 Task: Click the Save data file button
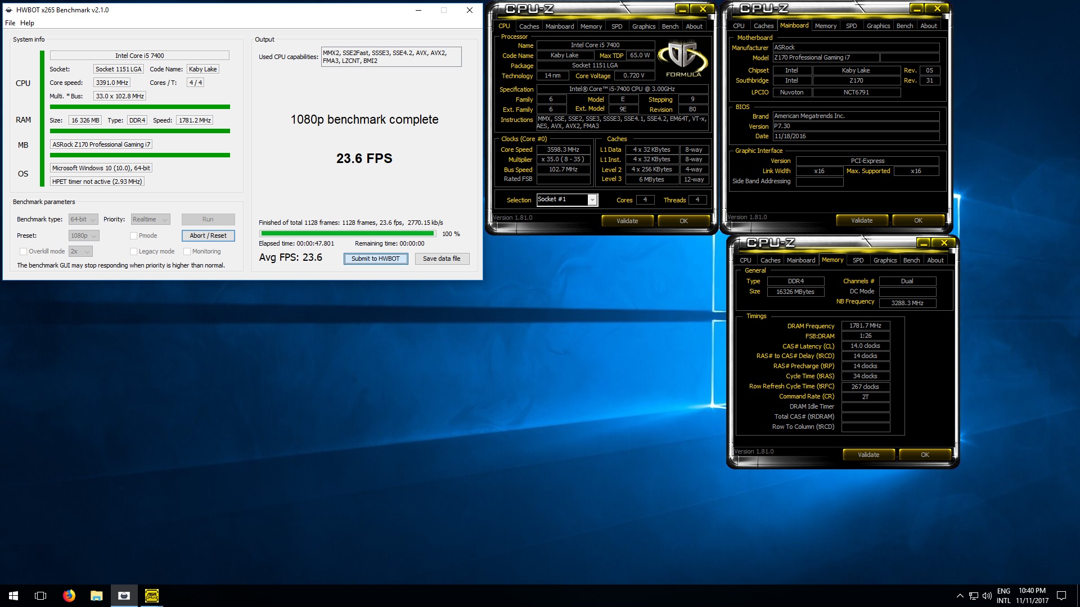442,259
